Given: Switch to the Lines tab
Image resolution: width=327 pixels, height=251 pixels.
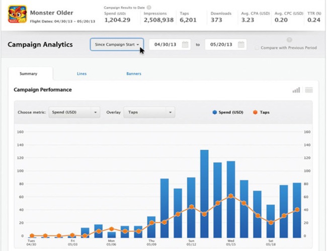Looking at the screenshot, I should tap(81, 74).
